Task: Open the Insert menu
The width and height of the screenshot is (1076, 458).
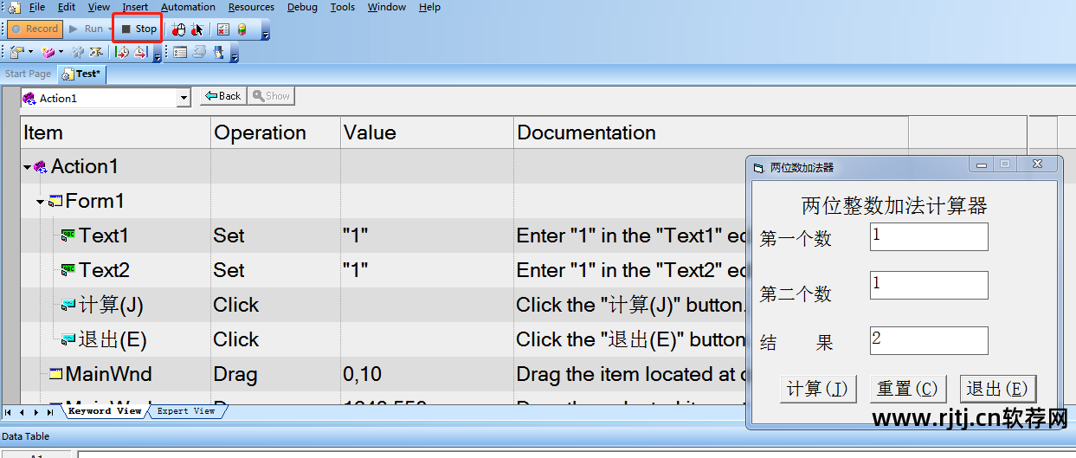Action: click(x=135, y=7)
